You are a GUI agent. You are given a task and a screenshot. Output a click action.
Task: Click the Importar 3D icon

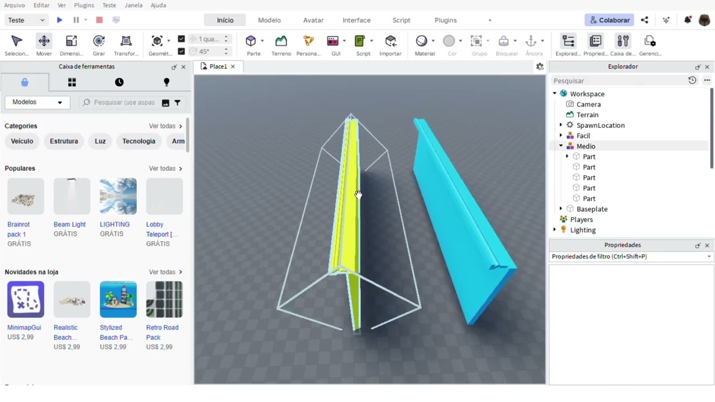pos(390,45)
